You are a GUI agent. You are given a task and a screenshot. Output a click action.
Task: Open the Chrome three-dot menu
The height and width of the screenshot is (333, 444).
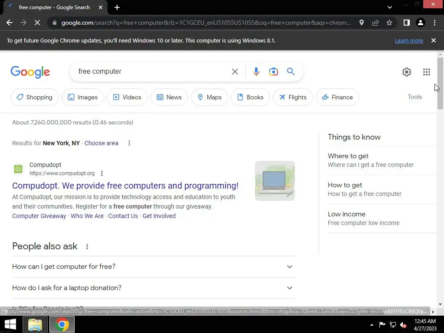pyautogui.click(x=434, y=23)
